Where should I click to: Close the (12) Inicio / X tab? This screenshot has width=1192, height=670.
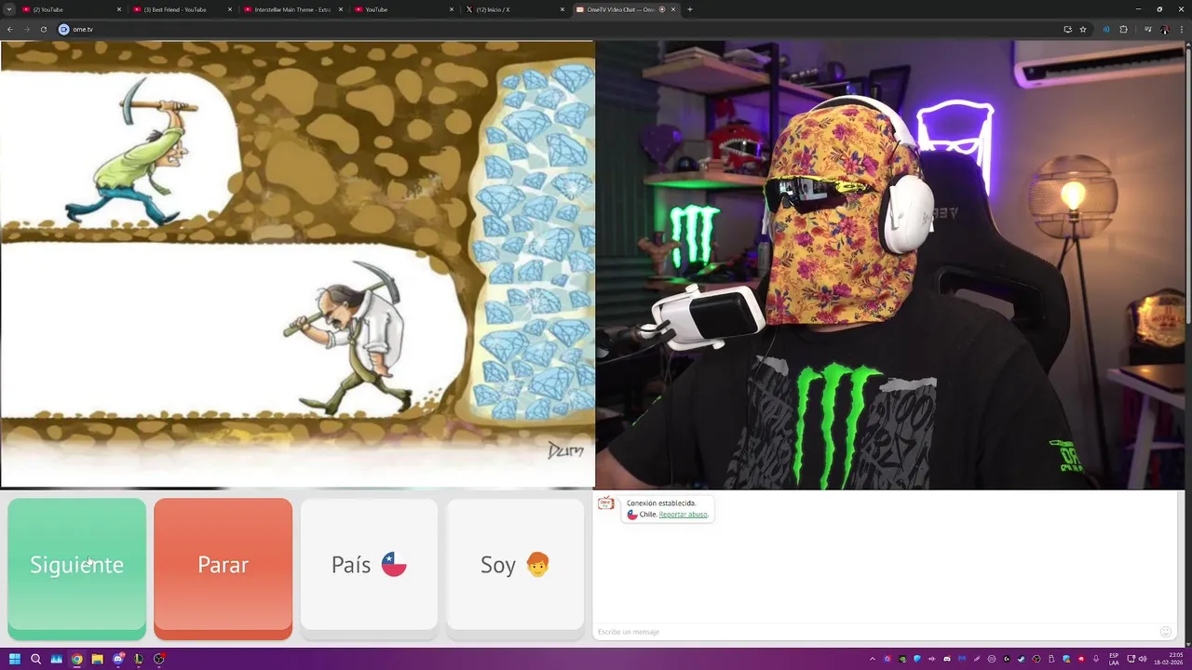[x=562, y=9]
